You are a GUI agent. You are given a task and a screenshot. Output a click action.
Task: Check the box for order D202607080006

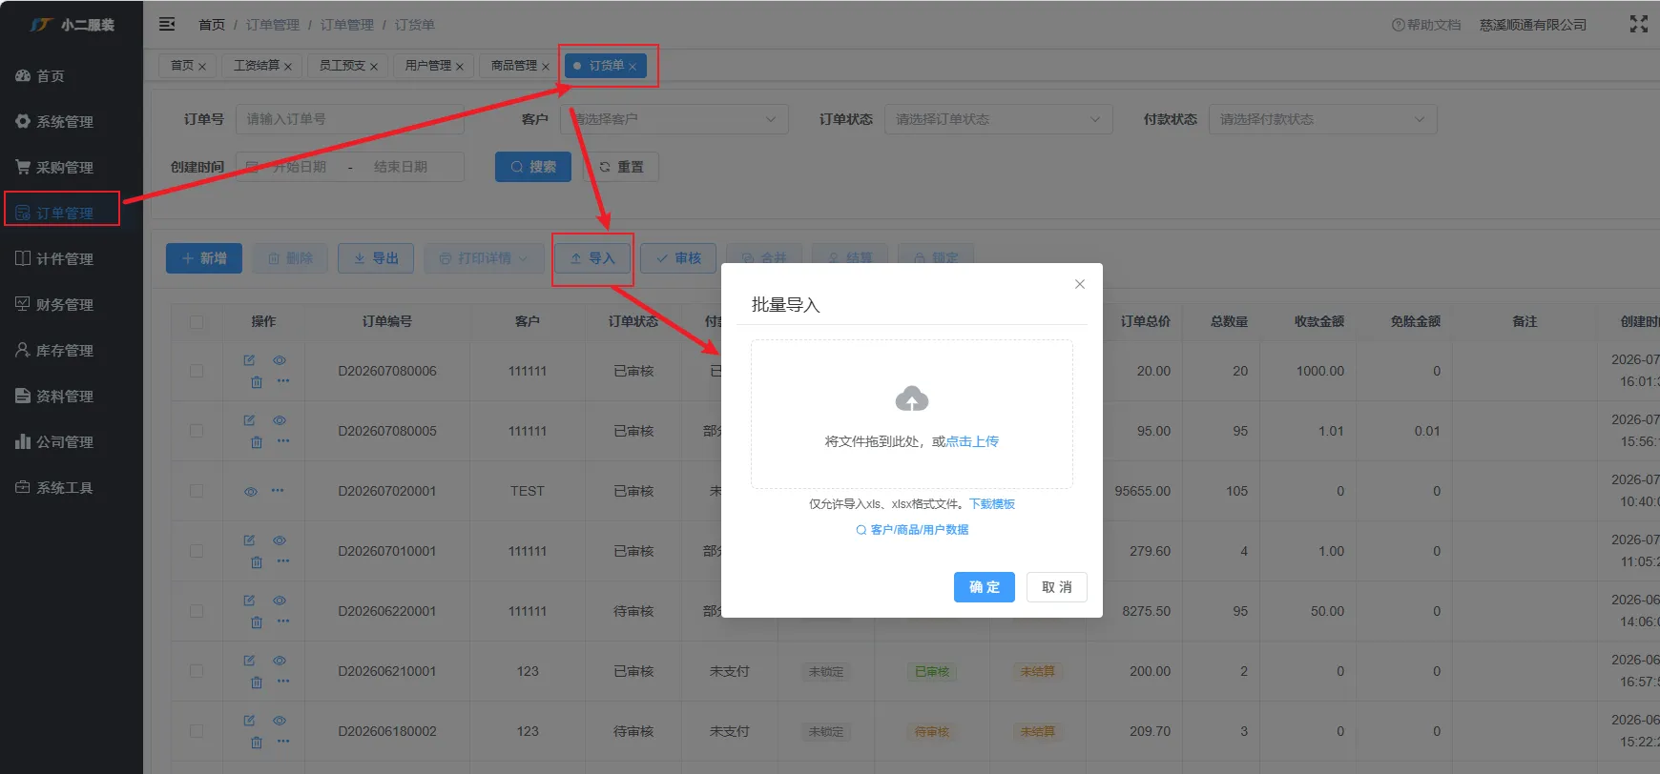coord(197,371)
